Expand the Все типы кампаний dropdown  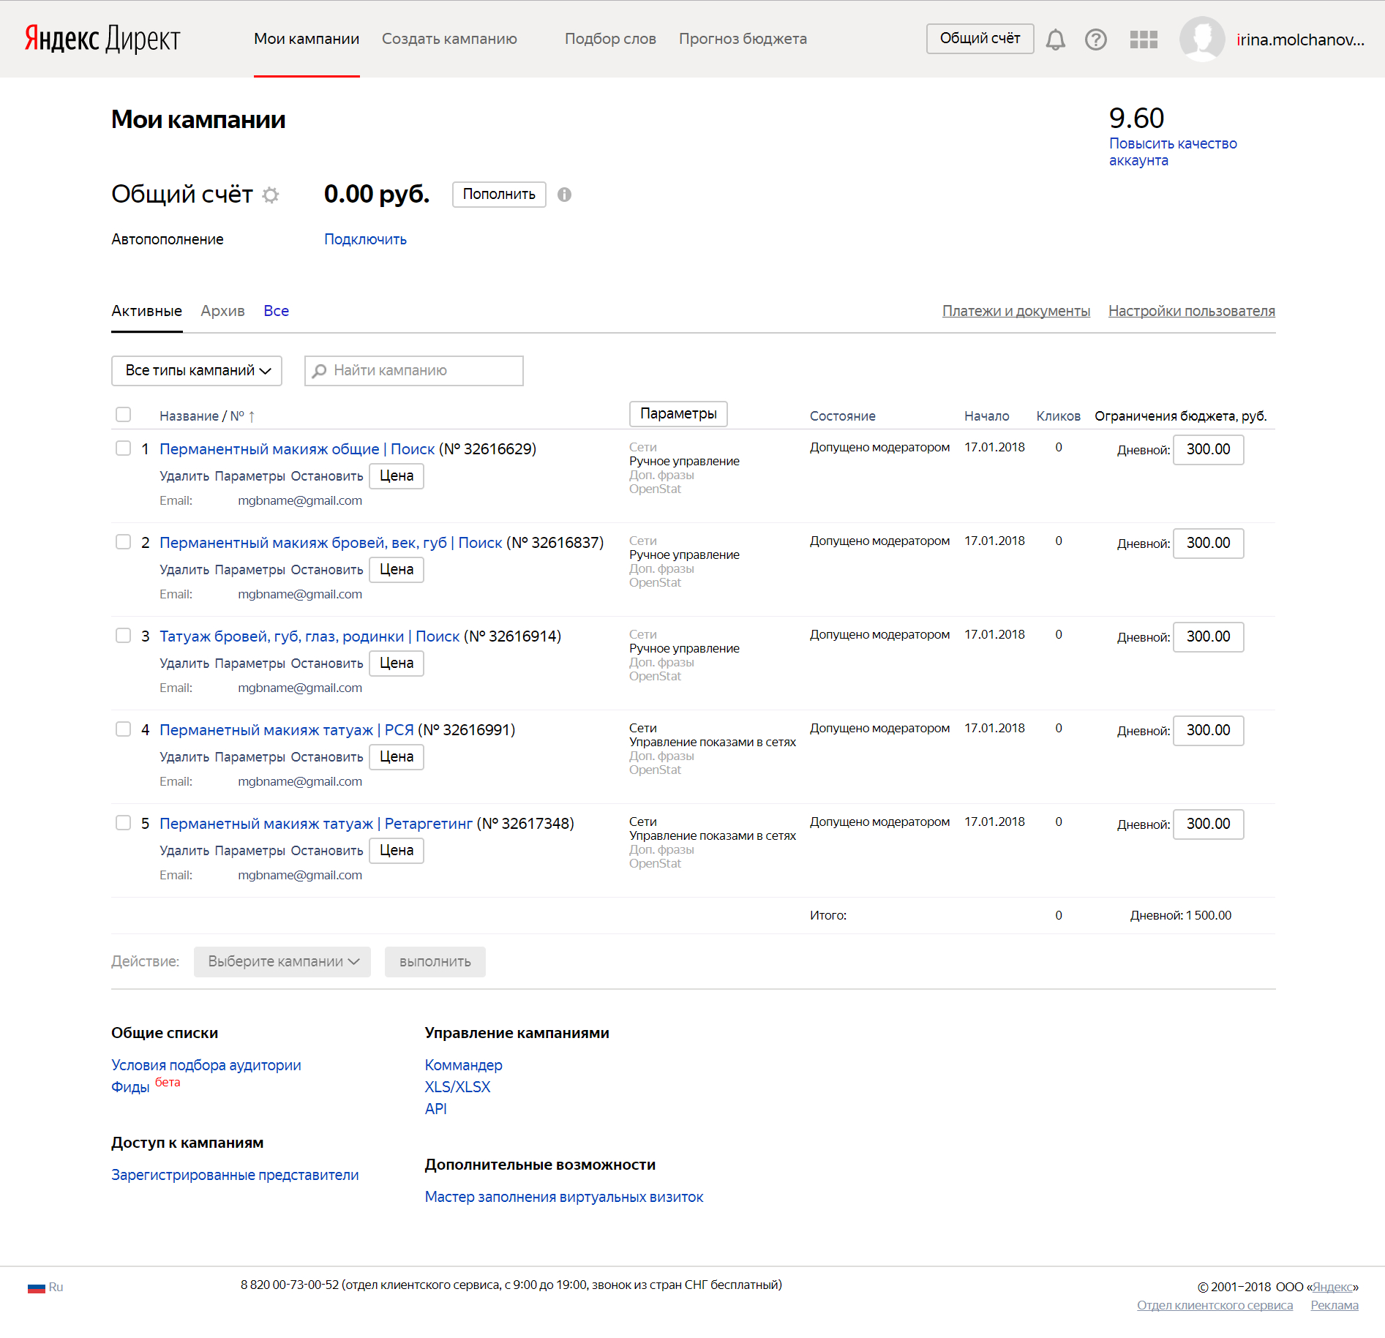pos(197,371)
